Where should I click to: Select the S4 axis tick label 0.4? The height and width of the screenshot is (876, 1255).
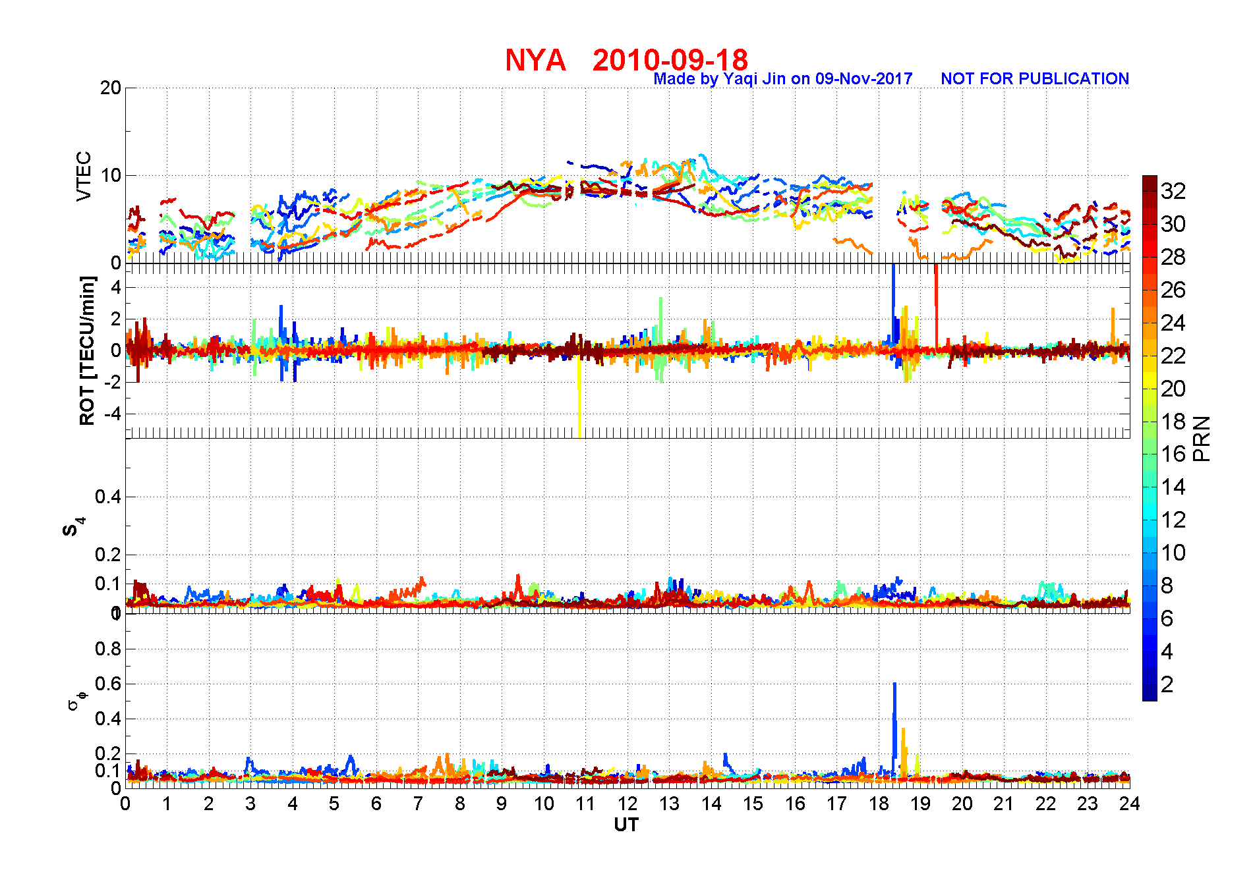coord(108,497)
